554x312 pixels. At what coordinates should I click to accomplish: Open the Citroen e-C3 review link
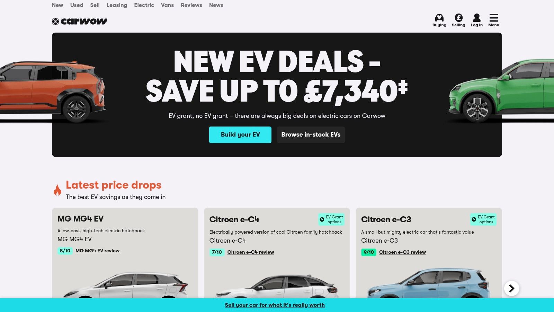coord(402,252)
